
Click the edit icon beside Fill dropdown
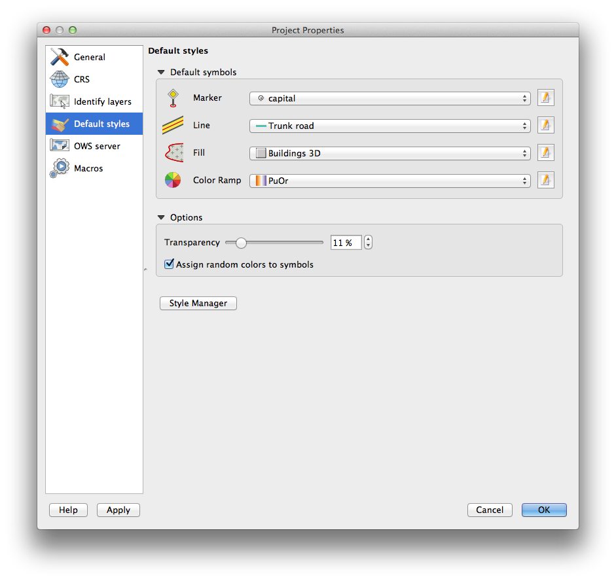click(545, 153)
